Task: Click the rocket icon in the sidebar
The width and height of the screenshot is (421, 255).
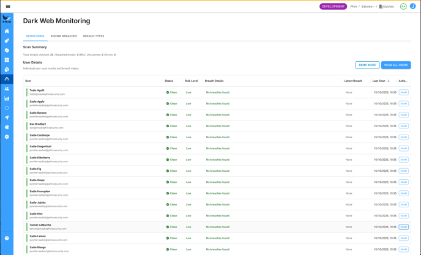Action: click(7, 41)
